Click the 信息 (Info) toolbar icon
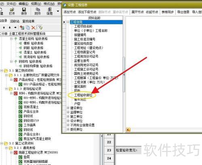This screenshot has width=202, height=165. coord(50,11)
